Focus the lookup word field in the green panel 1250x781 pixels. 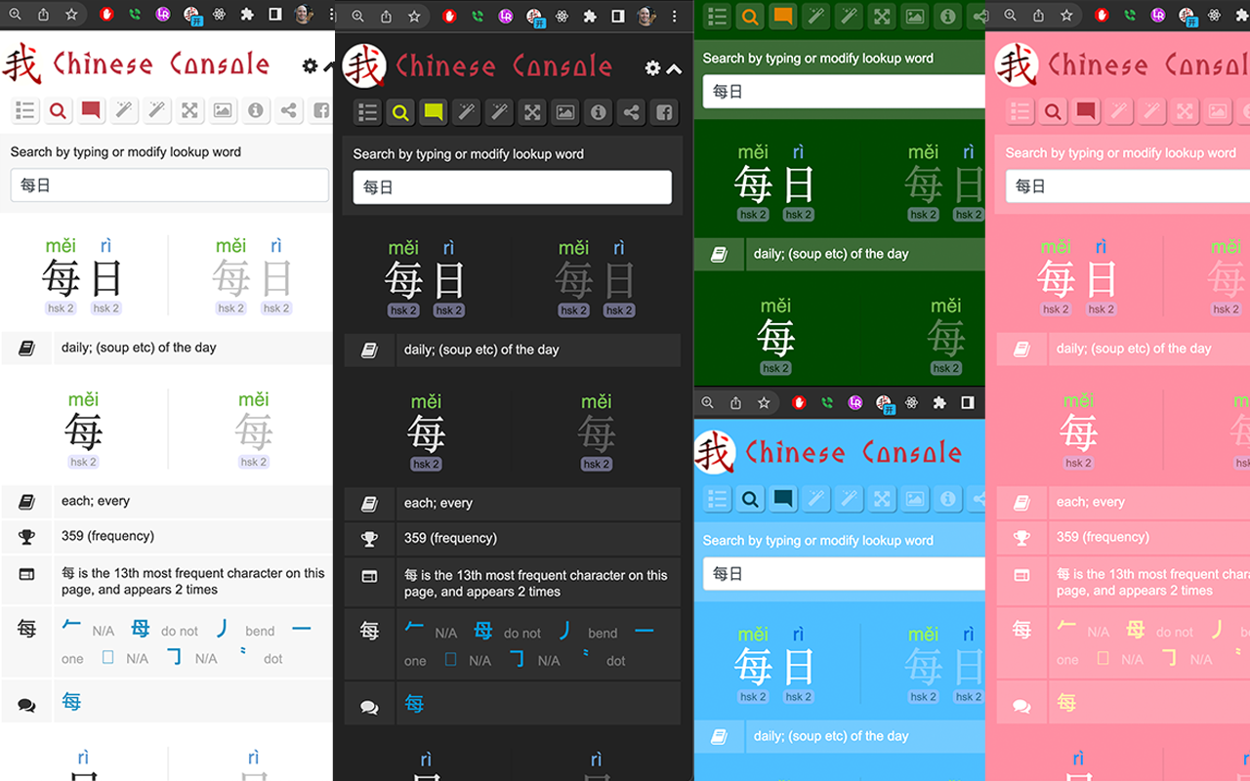844,92
